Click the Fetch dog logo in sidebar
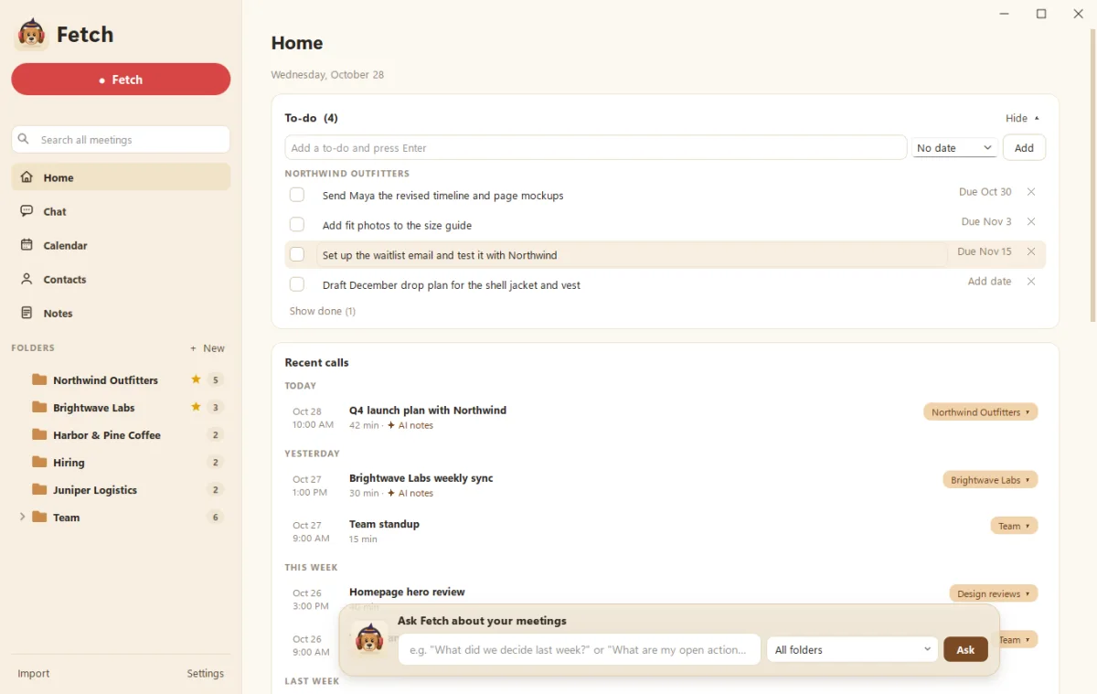 tap(32, 34)
